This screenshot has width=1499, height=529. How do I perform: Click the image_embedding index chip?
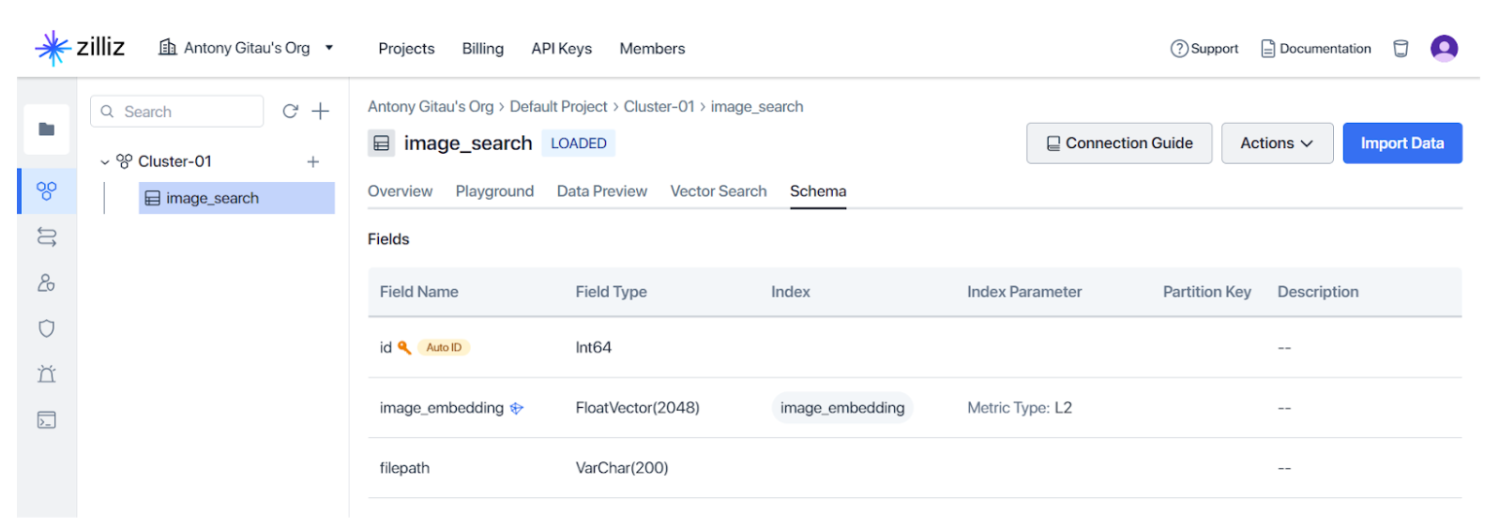coord(842,408)
